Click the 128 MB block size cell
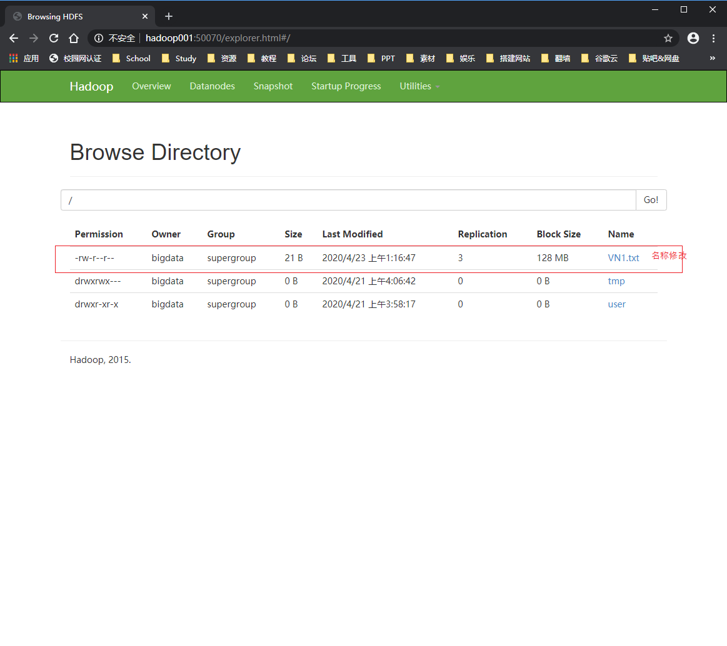The height and width of the screenshot is (646, 727). point(552,258)
